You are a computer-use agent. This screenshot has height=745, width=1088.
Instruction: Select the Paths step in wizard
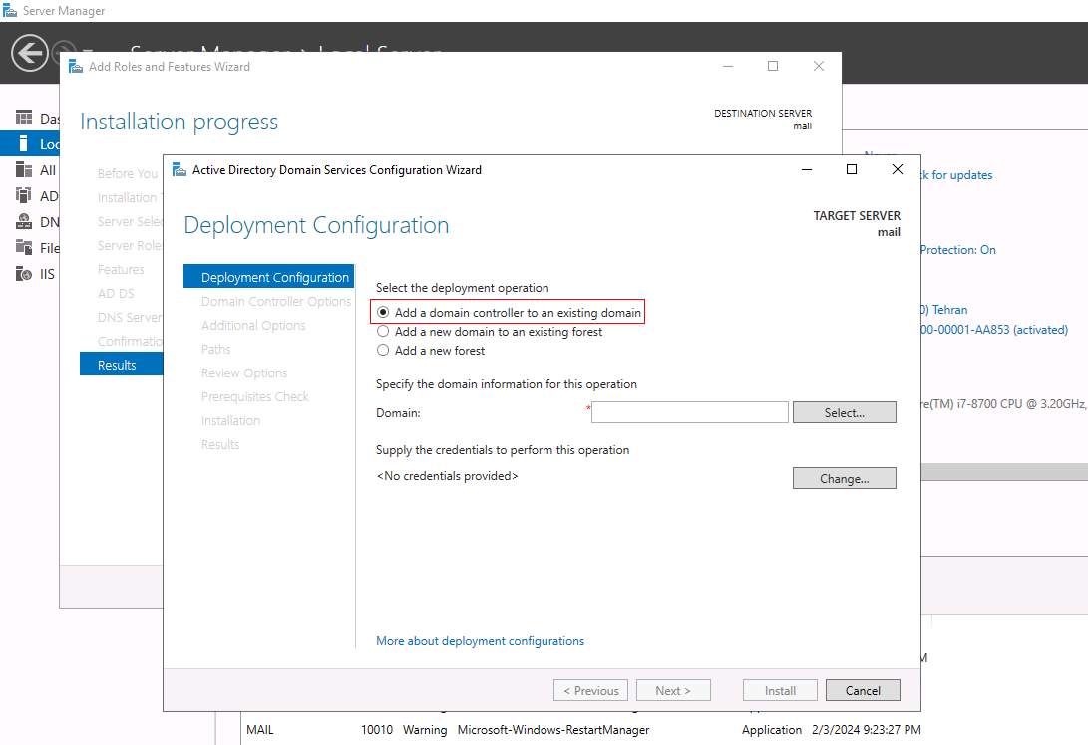(215, 349)
